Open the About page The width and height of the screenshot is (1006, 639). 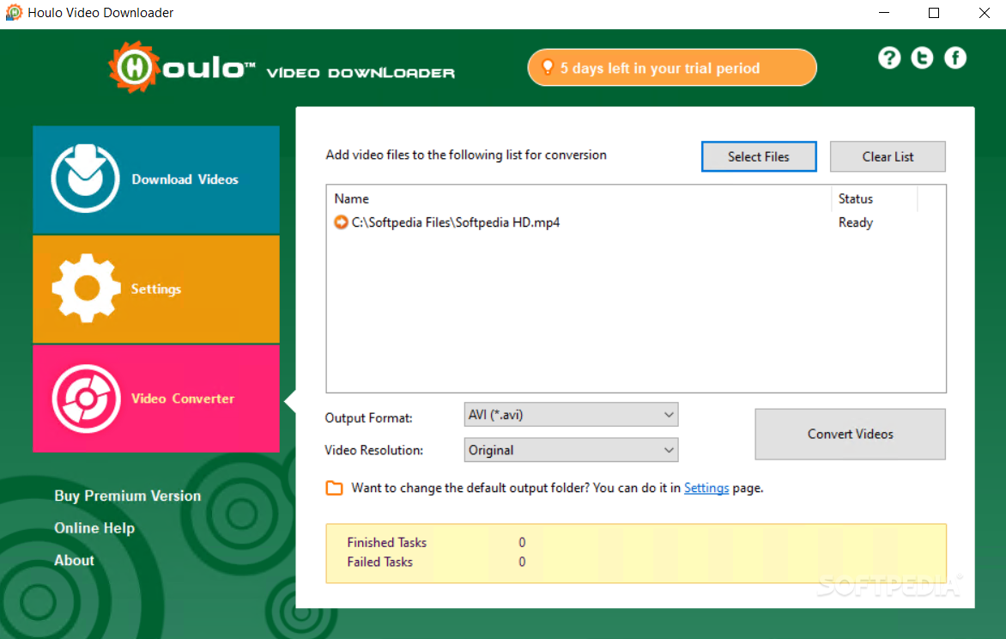(74, 560)
